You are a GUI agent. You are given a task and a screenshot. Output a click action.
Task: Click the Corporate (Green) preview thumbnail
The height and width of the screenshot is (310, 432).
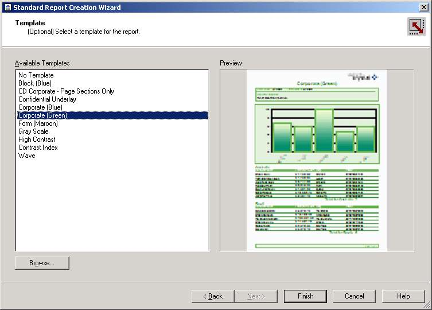[317, 160]
